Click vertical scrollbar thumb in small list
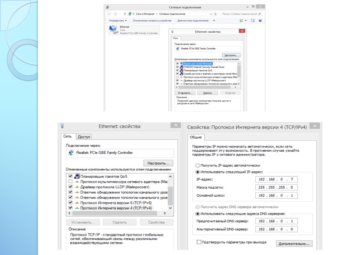The width and height of the screenshot is (341, 255). (x=239, y=71)
